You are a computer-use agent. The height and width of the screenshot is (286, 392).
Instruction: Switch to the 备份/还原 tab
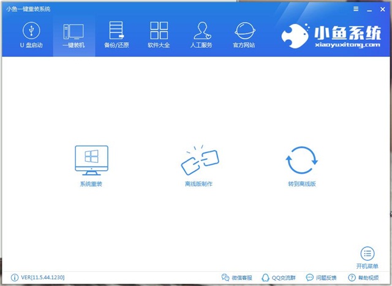[x=116, y=35]
